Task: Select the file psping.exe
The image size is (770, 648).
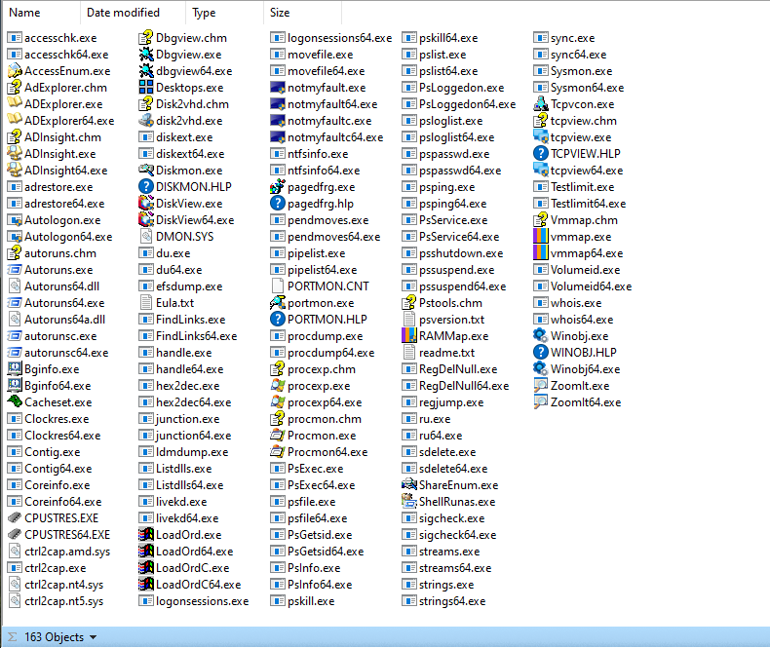Action: coord(439,186)
